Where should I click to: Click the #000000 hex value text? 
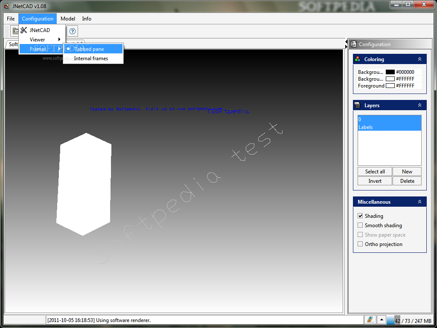coord(405,72)
